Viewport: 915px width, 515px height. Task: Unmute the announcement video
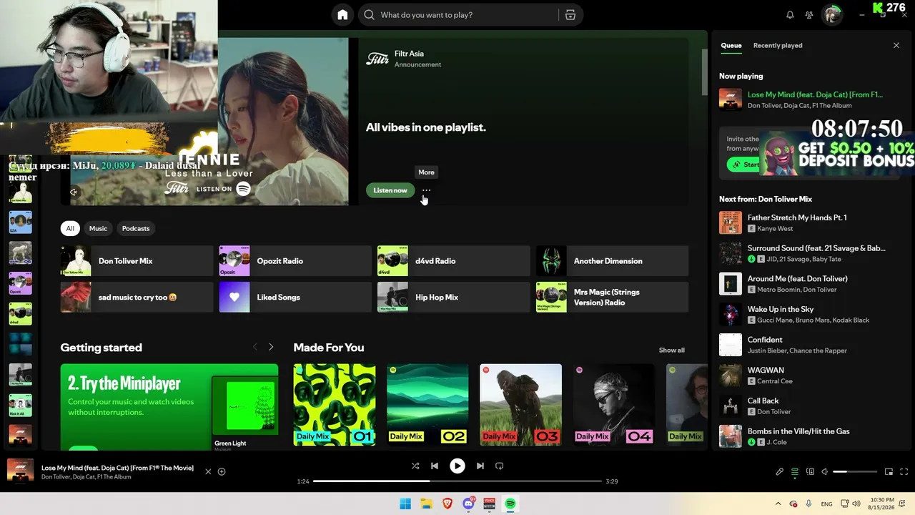[x=74, y=192]
